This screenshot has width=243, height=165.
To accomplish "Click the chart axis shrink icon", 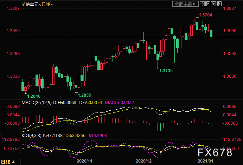I will (208, 4).
